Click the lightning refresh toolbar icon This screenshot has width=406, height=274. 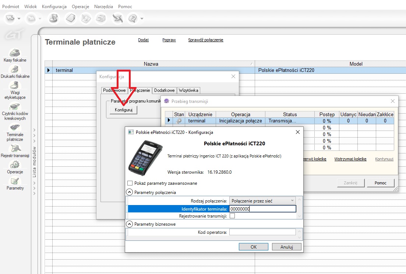(x=117, y=18)
